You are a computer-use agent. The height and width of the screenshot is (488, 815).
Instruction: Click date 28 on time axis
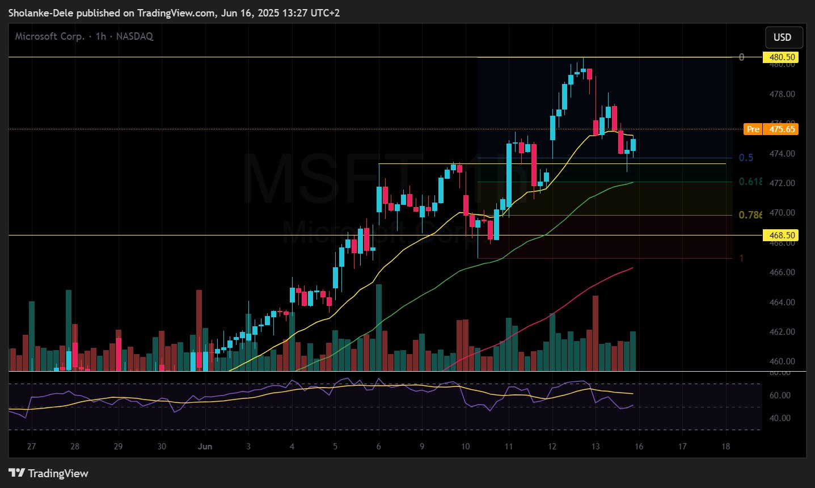pyautogui.click(x=75, y=447)
